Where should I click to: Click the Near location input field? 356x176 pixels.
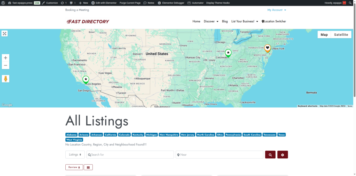pyautogui.click(x=220, y=155)
